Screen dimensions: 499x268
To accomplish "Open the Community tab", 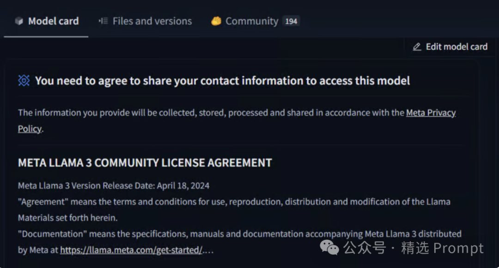I will coord(255,21).
